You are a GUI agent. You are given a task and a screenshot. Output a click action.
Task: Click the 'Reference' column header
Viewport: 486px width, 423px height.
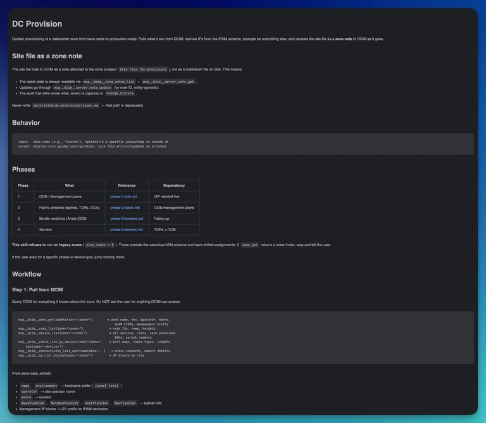127,186
